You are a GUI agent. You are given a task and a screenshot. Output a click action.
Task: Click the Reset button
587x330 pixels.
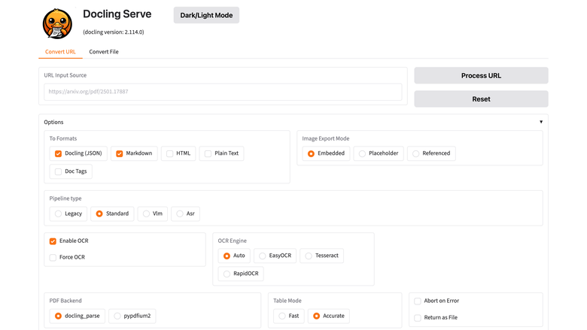(x=481, y=99)
